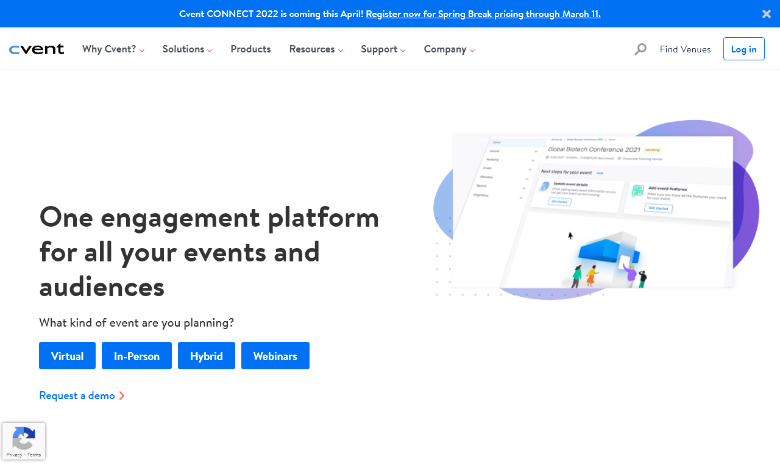Expand the Company dropdown
Screen dimensions: 780x468
(x=449, y=49)
